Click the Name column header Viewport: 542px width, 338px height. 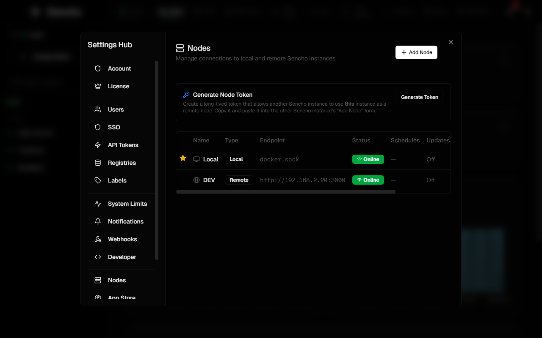201,140
